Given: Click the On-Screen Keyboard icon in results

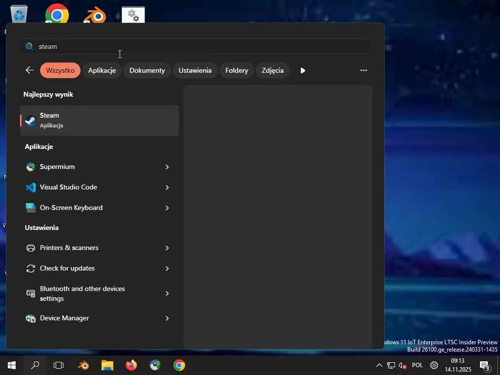Looking at the screenshot, I should coord(31,208).
